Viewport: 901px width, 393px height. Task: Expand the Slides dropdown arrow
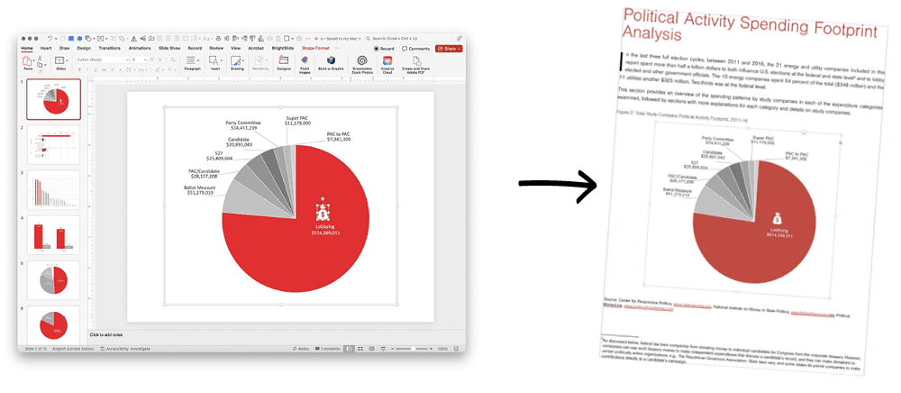67,60
